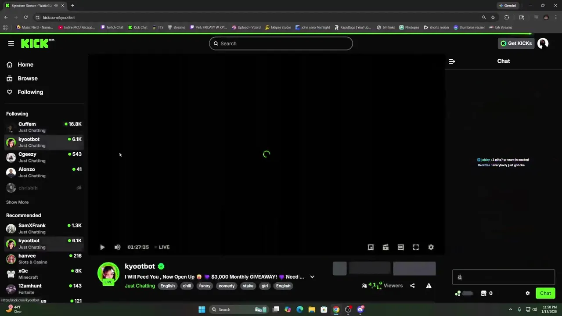Select the funny tag
Viewport: 562px width, 316px height.
(x=205, y=286)
